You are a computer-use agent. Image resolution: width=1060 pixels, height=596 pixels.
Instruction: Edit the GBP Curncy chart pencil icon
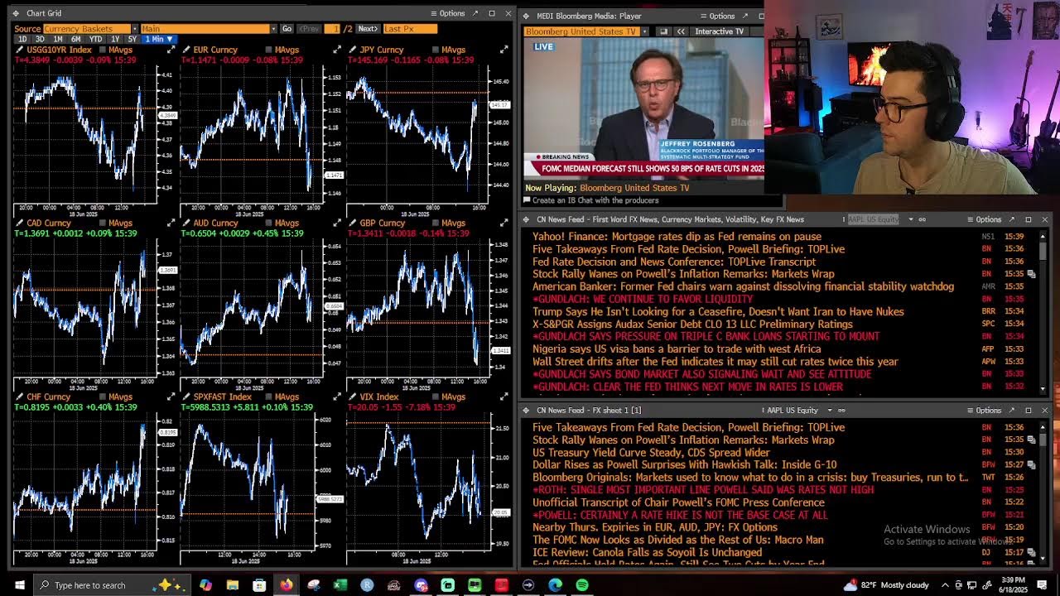pyautogui.click(x=352, y=223)
